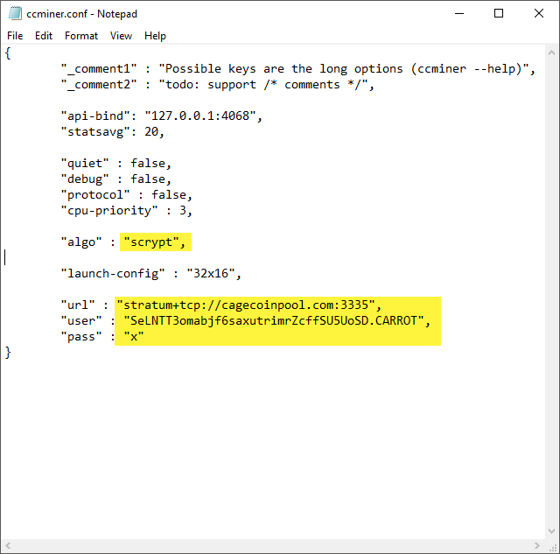The image size is (560, 554).
Task: Minimize the Notepad window
Action: pos(459,14)
